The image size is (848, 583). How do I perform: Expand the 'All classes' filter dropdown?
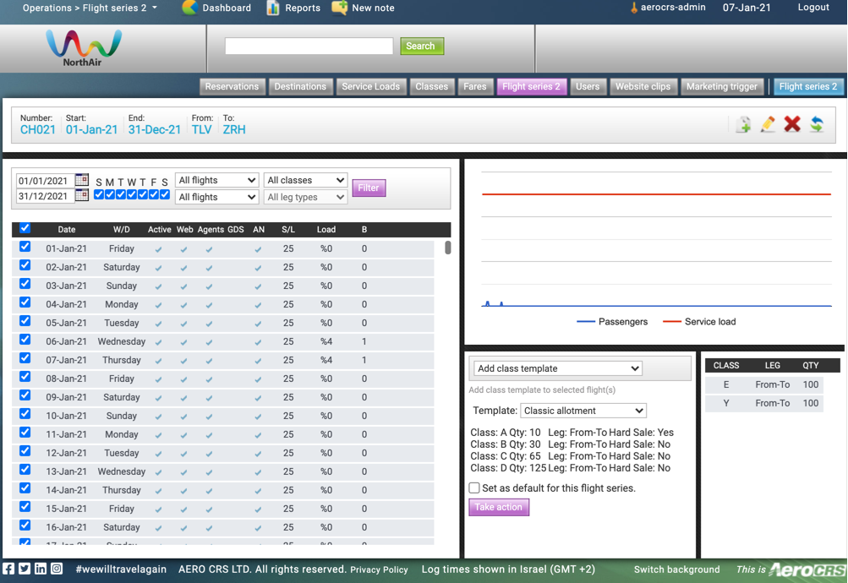pos(305,179)
